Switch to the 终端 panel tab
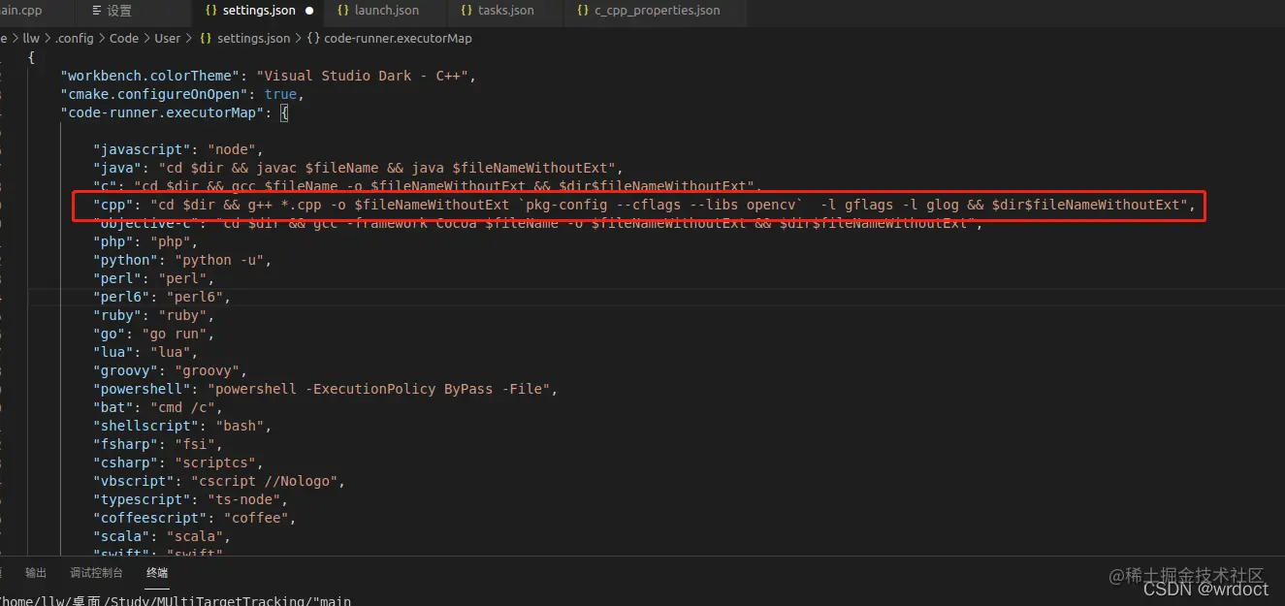This screenshot has height=606, width=1285. click(157, 573)
